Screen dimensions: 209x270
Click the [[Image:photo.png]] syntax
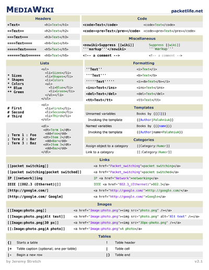27,211
